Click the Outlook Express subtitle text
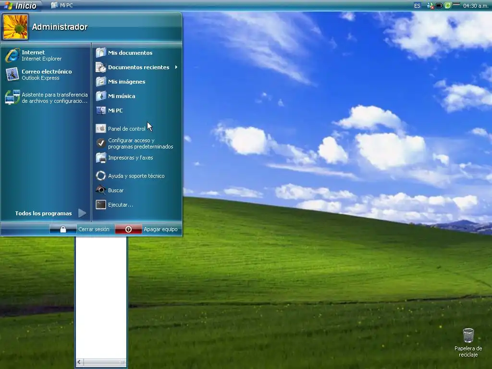Image resolution: width=492 pixels, height=369 pixels. point(40,78)
